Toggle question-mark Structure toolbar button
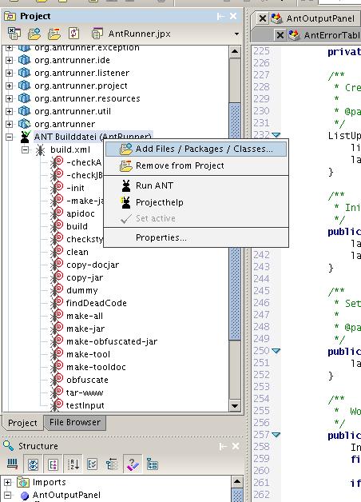This screenshot has width=361, height=502. click(x=132, y=464)
